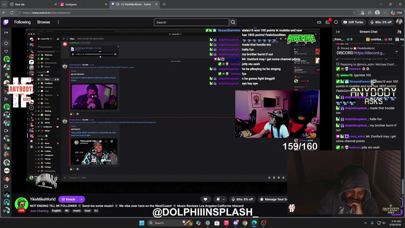Image resolution: width=405 pixels, height=228 pixels.
Task: Open Edge settings and more dots
Action: (x=385, y=13)
